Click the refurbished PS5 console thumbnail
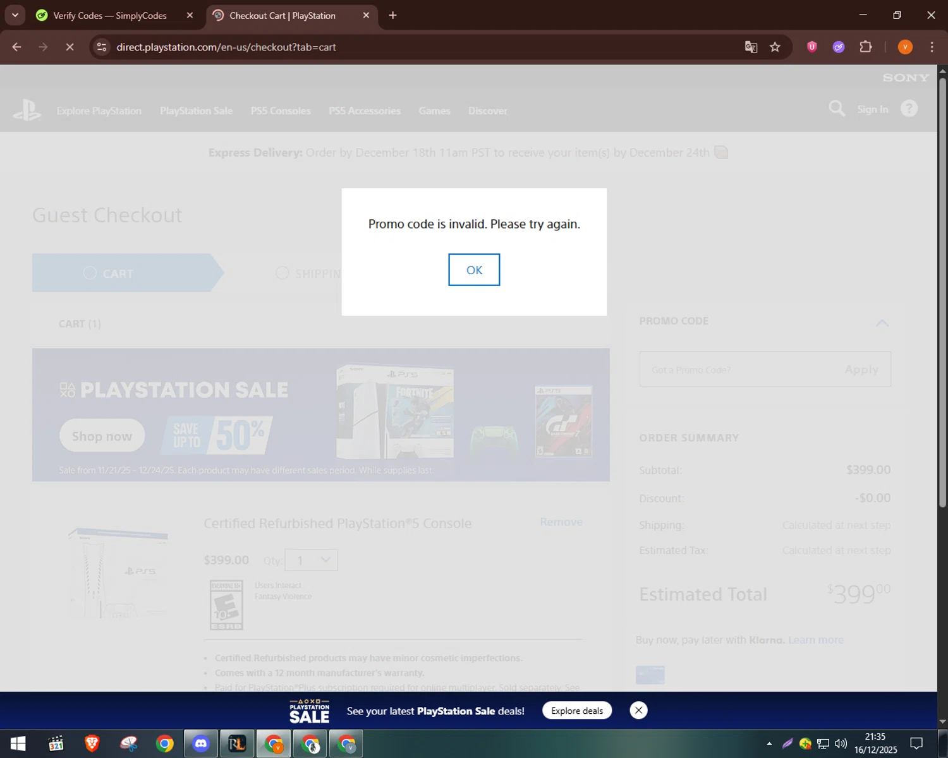This screenshot has height=758, width=948. 118,573
